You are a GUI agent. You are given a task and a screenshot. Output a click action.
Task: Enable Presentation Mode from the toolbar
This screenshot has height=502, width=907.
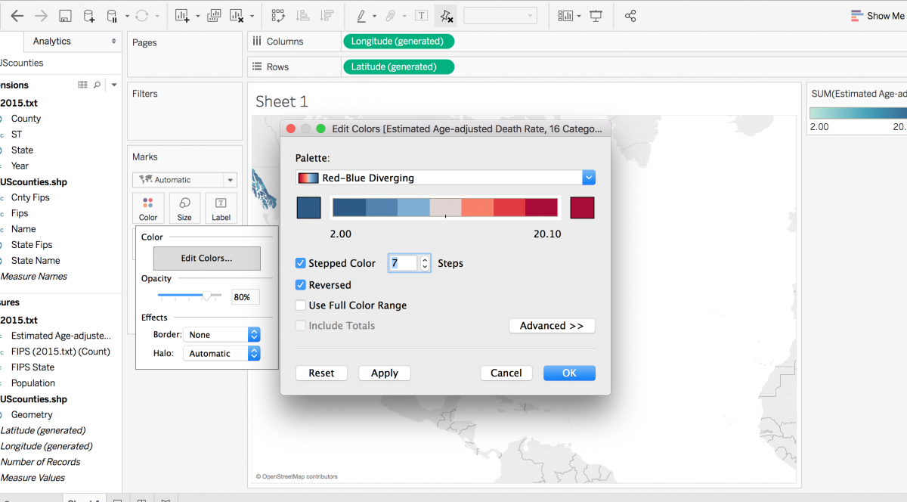(596, 15)
